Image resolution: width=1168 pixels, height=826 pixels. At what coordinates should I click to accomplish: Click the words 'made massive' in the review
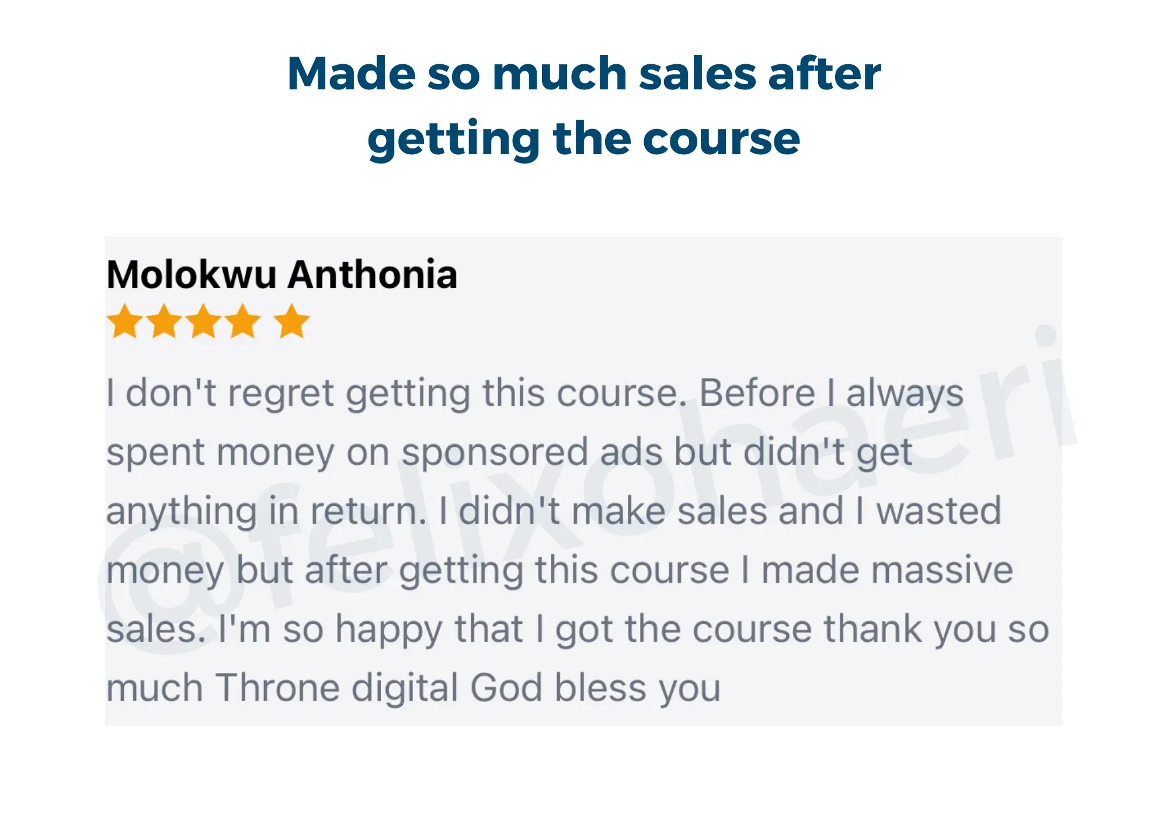887,570
